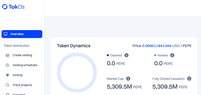Show info for Vested tokens

pos(172,55)
